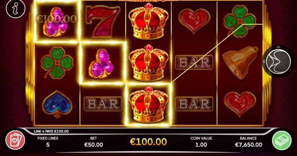This screenshot has width=297, height=156.
Task: Open the game info button
Action: pyautogui.click(x=15, y=9)
